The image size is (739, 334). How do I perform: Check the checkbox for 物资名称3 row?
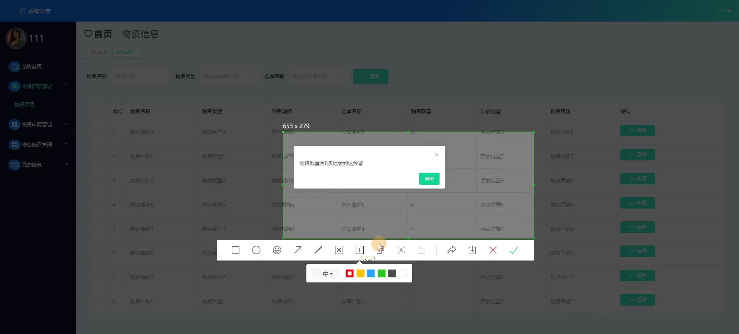[x=97, y=253]
